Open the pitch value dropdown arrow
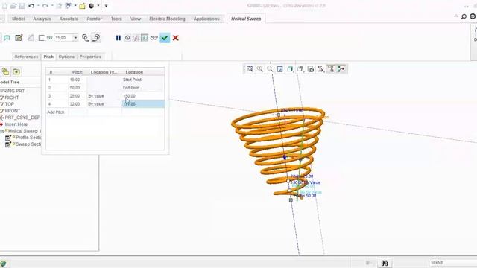This screenshot has height=268, width=477. click(x=75, y=38)
